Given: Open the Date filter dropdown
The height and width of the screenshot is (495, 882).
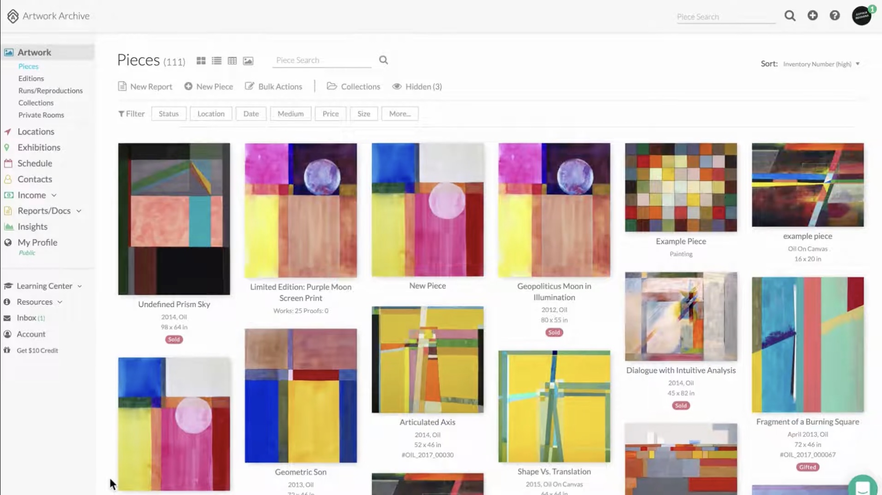Looking at the screenshot, I should (x=251, y=114).
